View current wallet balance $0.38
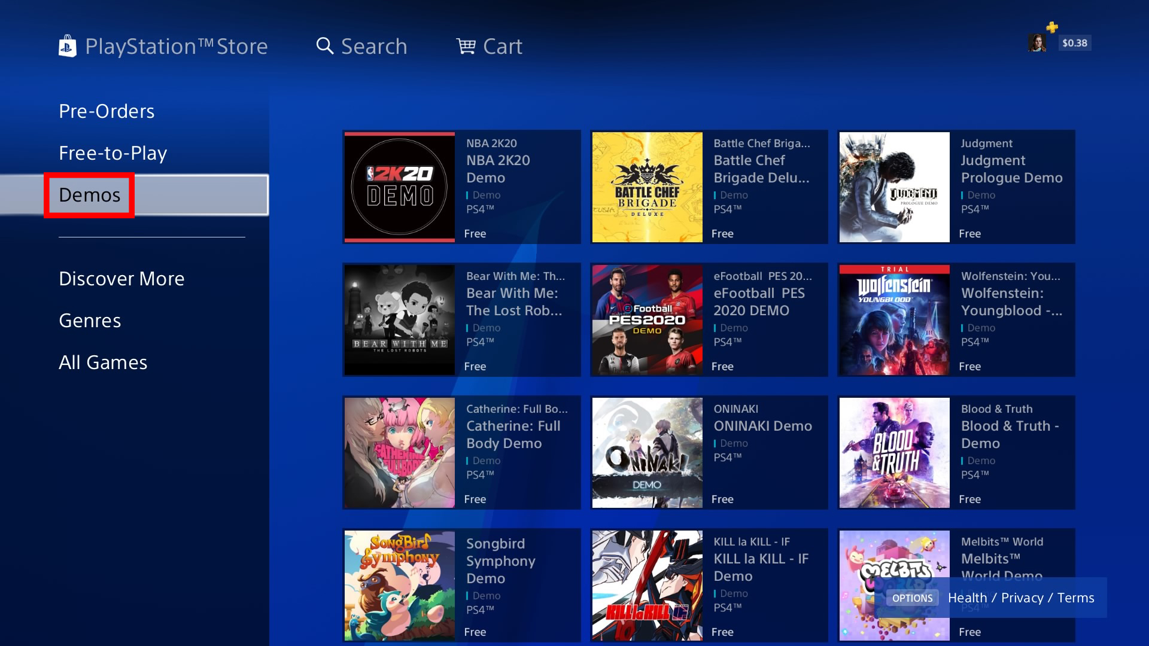This screenshot has height=646, width=1149. click(1074, 42)
